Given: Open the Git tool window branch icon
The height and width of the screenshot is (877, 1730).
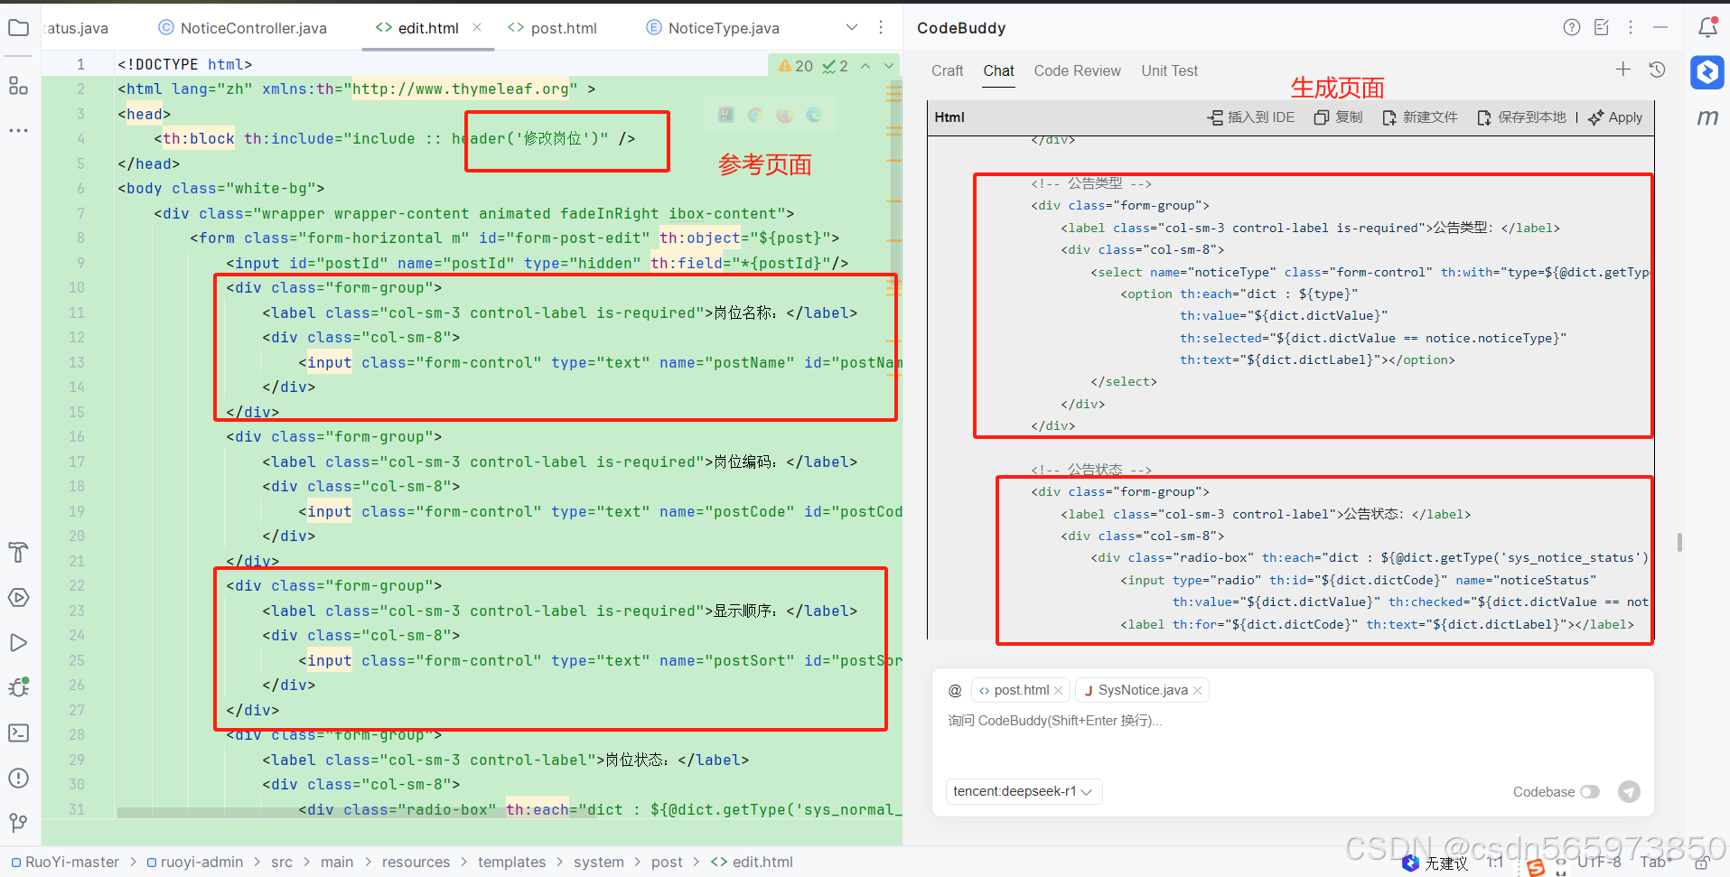Looking at the screenshot, I should [18, 823].
